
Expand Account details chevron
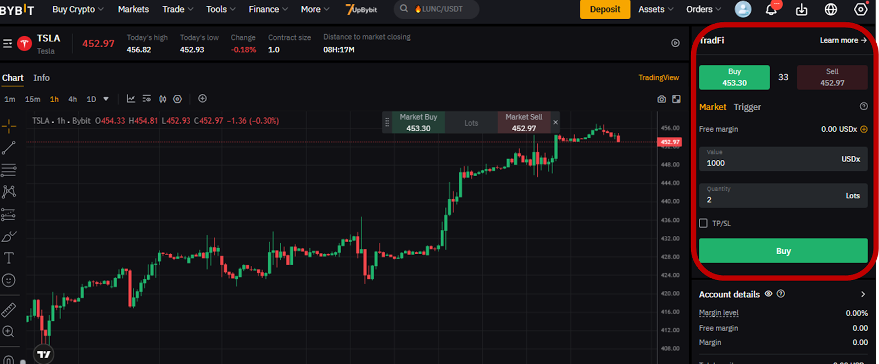(x=863, y=294)
